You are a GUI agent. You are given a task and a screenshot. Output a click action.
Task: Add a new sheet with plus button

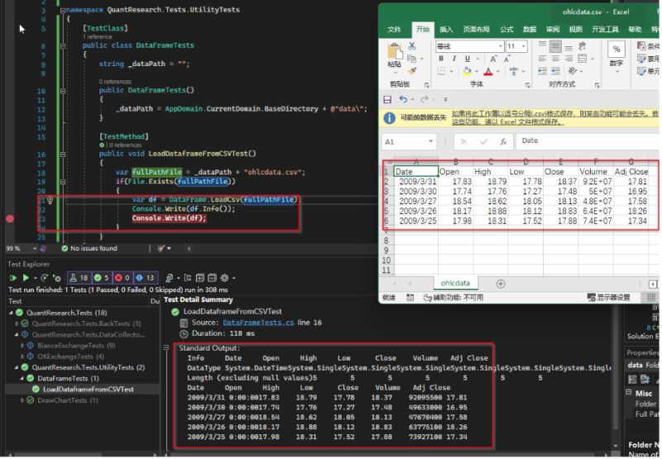pyautogui.click(x=501, y=284)
